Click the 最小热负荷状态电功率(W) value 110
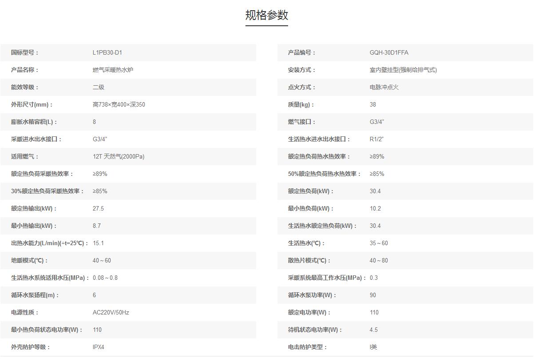 click(97, 330)
